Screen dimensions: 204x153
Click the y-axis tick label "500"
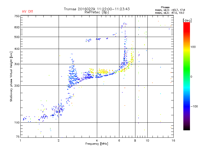point(17,37)
